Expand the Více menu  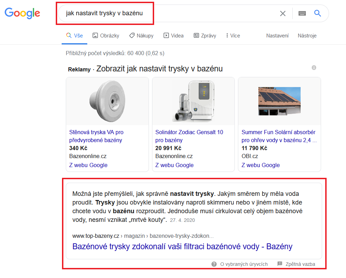pyautogui.click(x=232, y=36)
